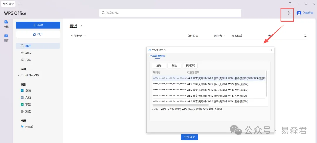Viewport: 317px width, 143px height.
Task: Select Recent in the sidebar
Action: point(38,46)
